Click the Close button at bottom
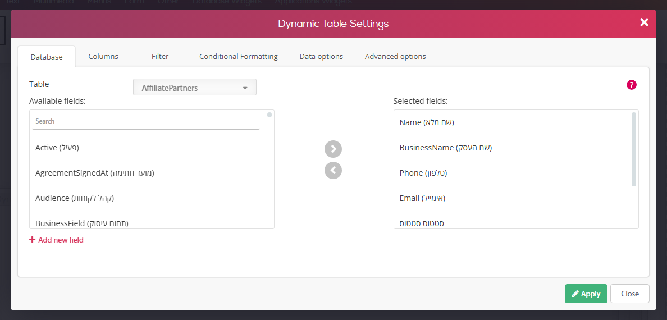667x320 pixels. click(x=629, y=294)
